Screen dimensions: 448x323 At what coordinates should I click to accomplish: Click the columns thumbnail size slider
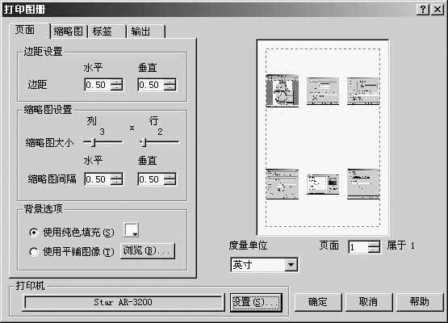[x=103, y=142]
